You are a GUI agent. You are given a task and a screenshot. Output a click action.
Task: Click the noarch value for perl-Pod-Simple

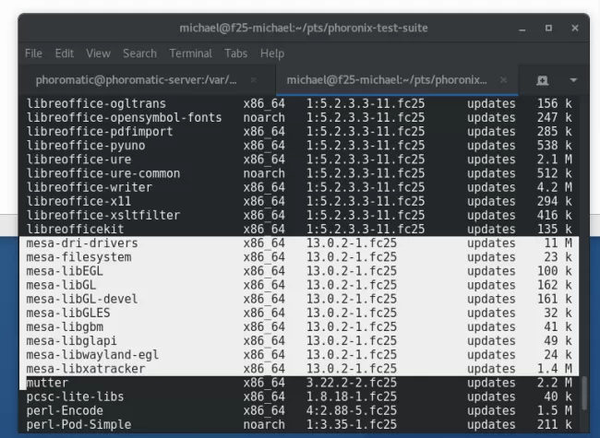pyautogui.click(x=264, y=424)
